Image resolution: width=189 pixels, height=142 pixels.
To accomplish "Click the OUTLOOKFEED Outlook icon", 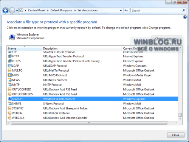I will [10, 89].
